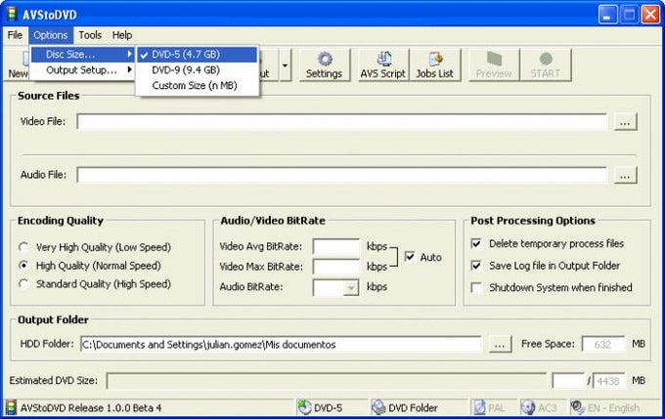This screenshot has height=419, width=665.
Task: Click the greyed-out Preview toolbar button
Action: 494,64
